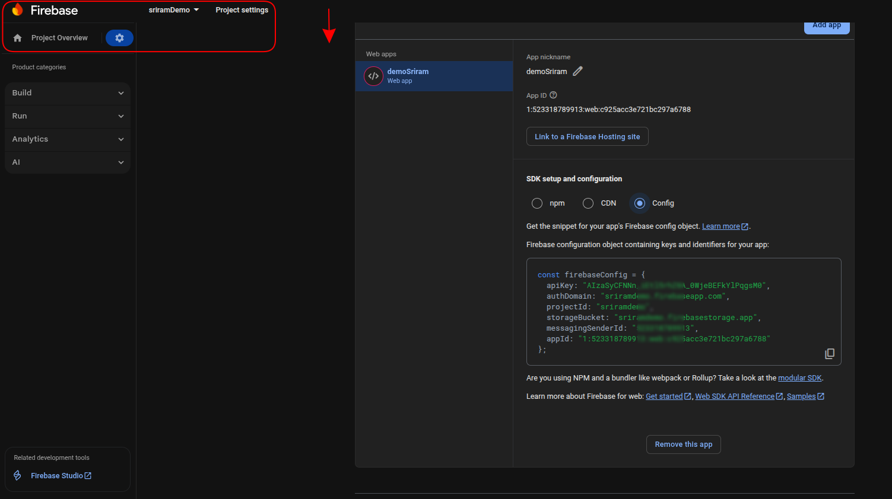Image resolution: width=892 pixels, height=499 pixels.
Task: Select the CDN radio option
Action: pos(588,203)
